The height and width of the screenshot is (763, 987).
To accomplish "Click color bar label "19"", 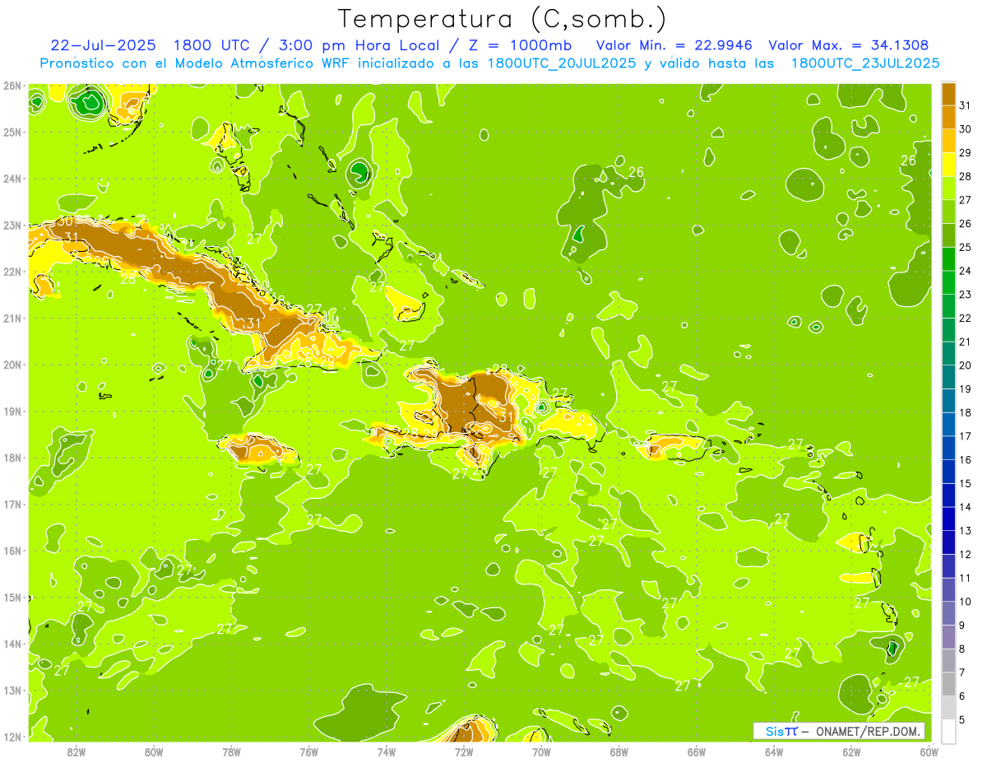I will tap(966, 388).
